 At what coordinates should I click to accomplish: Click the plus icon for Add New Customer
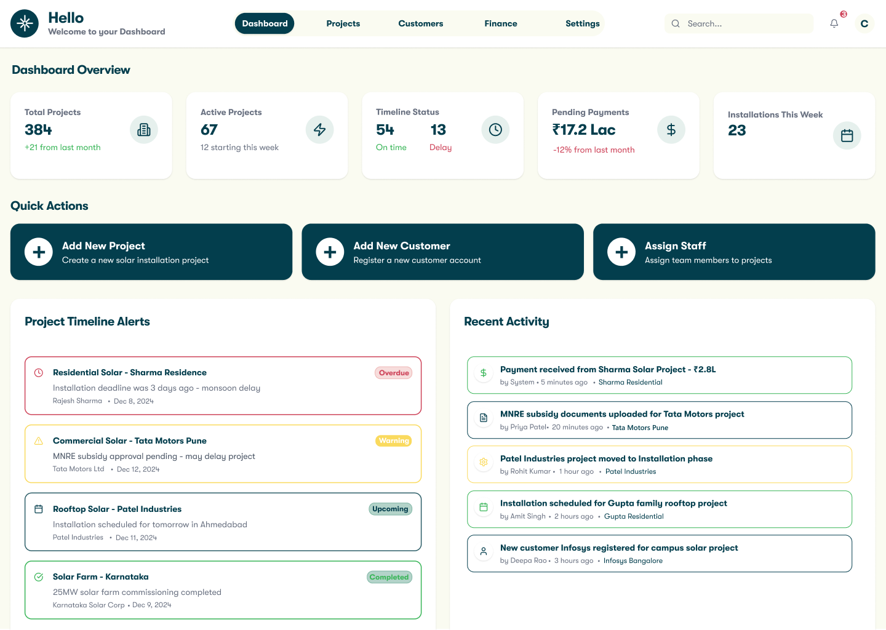[x=330, y=252]
